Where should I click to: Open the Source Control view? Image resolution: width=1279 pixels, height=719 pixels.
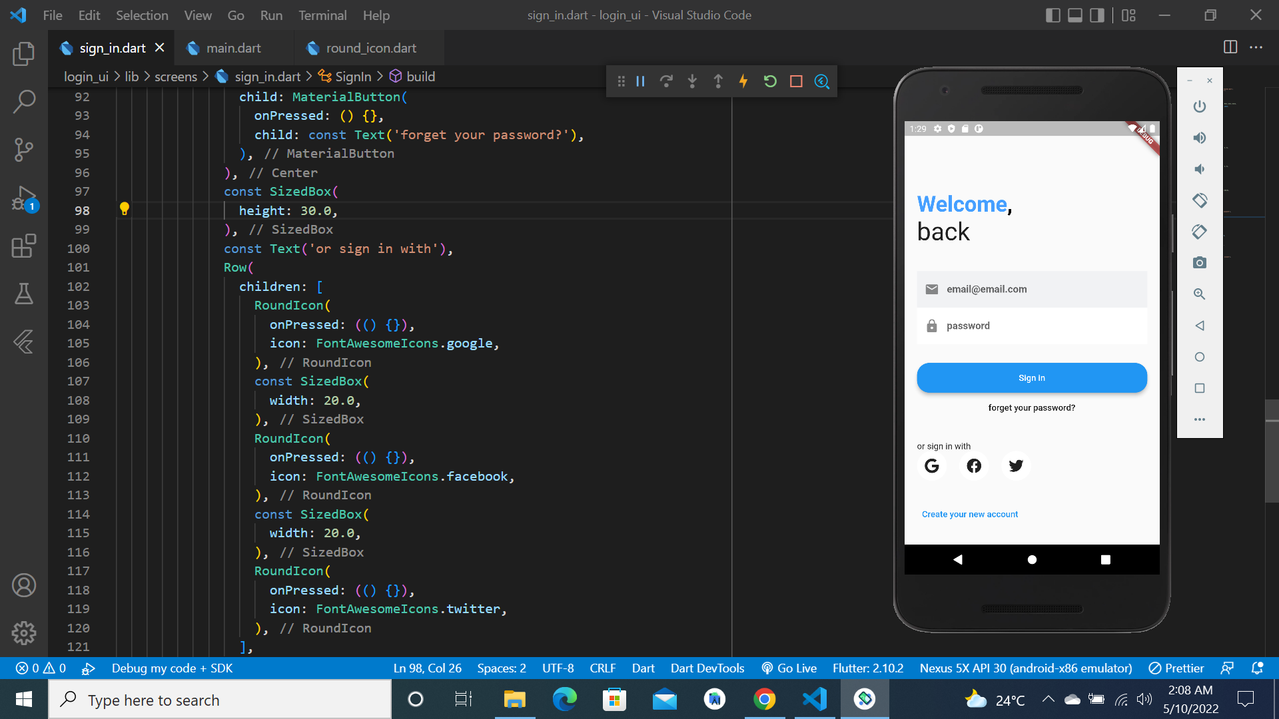[x=24, y=150]
